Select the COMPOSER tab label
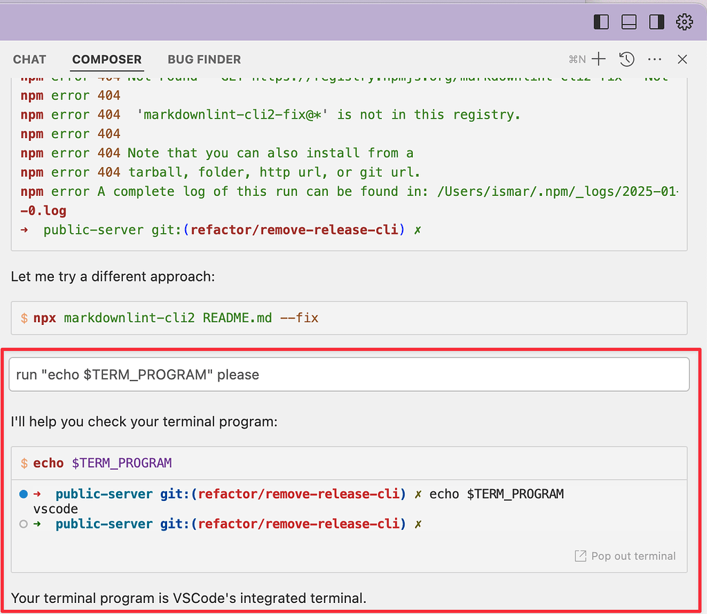The height and width of the screenshot is (614, 707). click(x=106, y=59)
